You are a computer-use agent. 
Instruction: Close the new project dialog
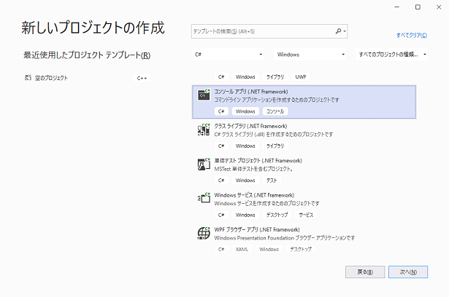(x=439, y=7)
